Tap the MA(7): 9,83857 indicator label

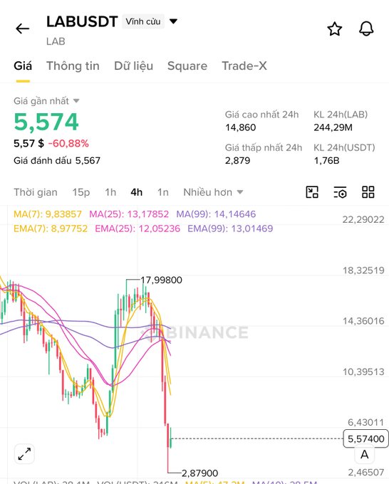coord(48,214)
